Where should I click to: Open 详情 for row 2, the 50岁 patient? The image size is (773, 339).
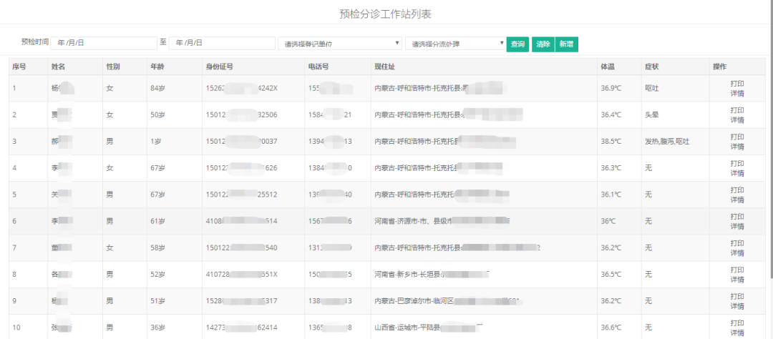tap(737, 119)
